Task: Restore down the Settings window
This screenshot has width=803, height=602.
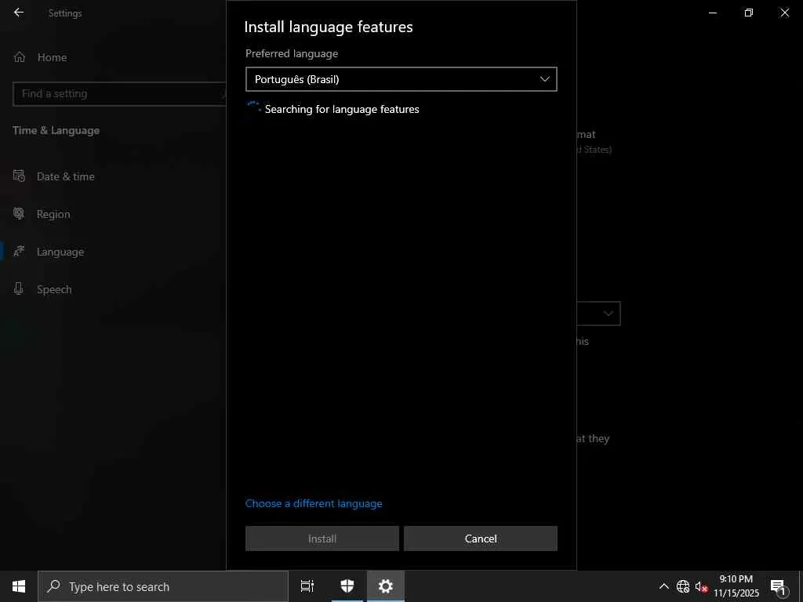Action: pos(749,13)
